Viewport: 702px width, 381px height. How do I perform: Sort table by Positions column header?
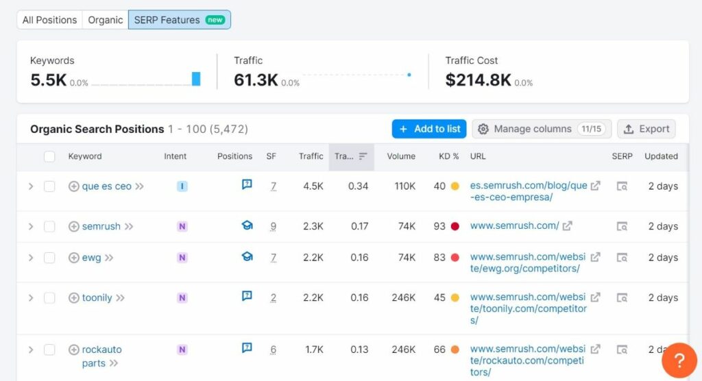coord(234,156)
